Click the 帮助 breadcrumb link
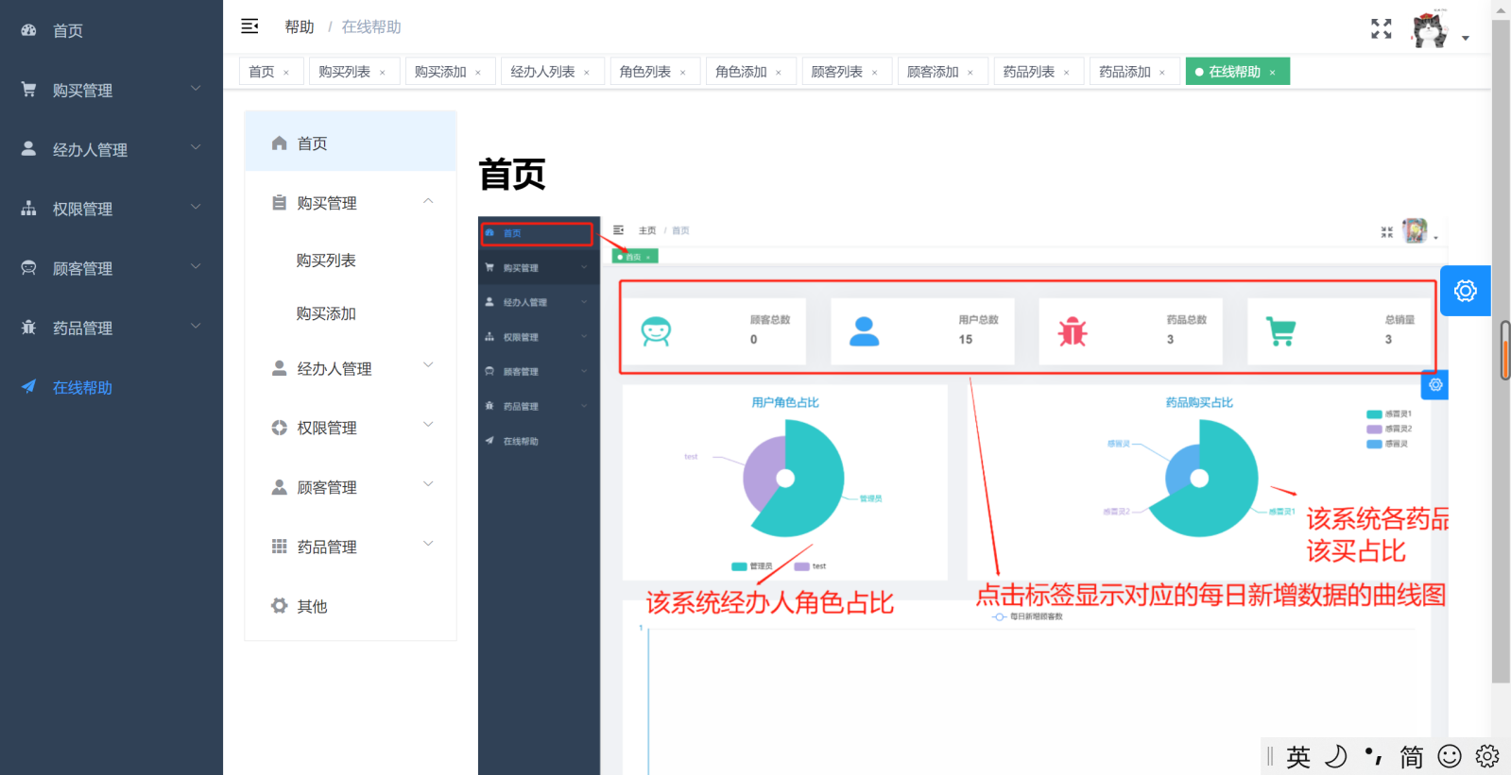 300,27
